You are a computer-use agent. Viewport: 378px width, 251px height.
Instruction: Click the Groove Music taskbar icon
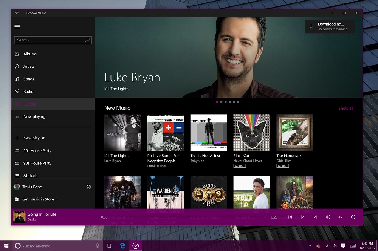click(136, 246)
